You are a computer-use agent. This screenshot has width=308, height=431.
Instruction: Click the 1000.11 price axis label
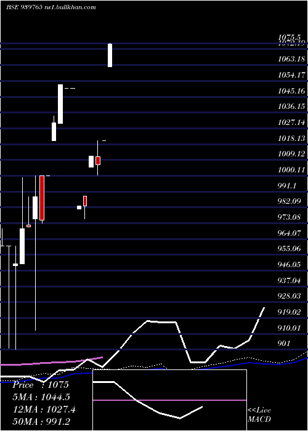coord(292,169)
